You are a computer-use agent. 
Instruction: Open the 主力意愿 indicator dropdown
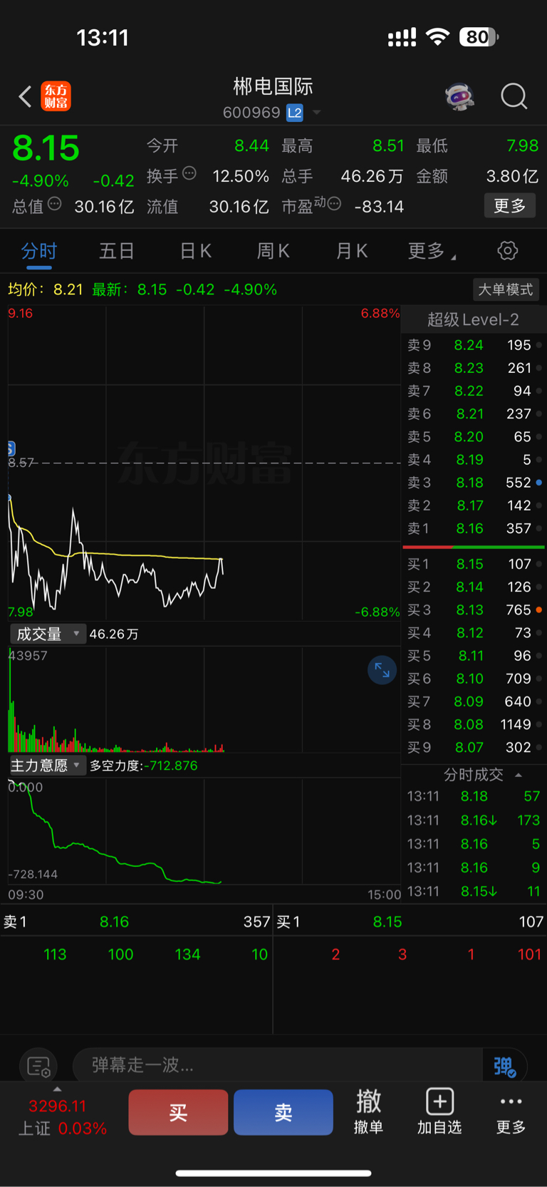48,766
